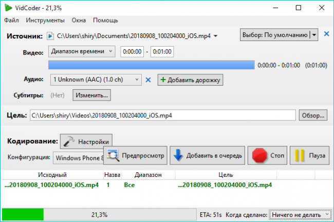Pause encoding with Пауза button
Screen dimensions: 334x222
point(309,155)
